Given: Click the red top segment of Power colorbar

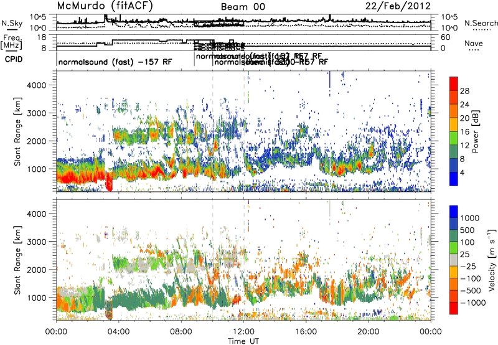Looking at the screenshot, I should coord(454,83).
